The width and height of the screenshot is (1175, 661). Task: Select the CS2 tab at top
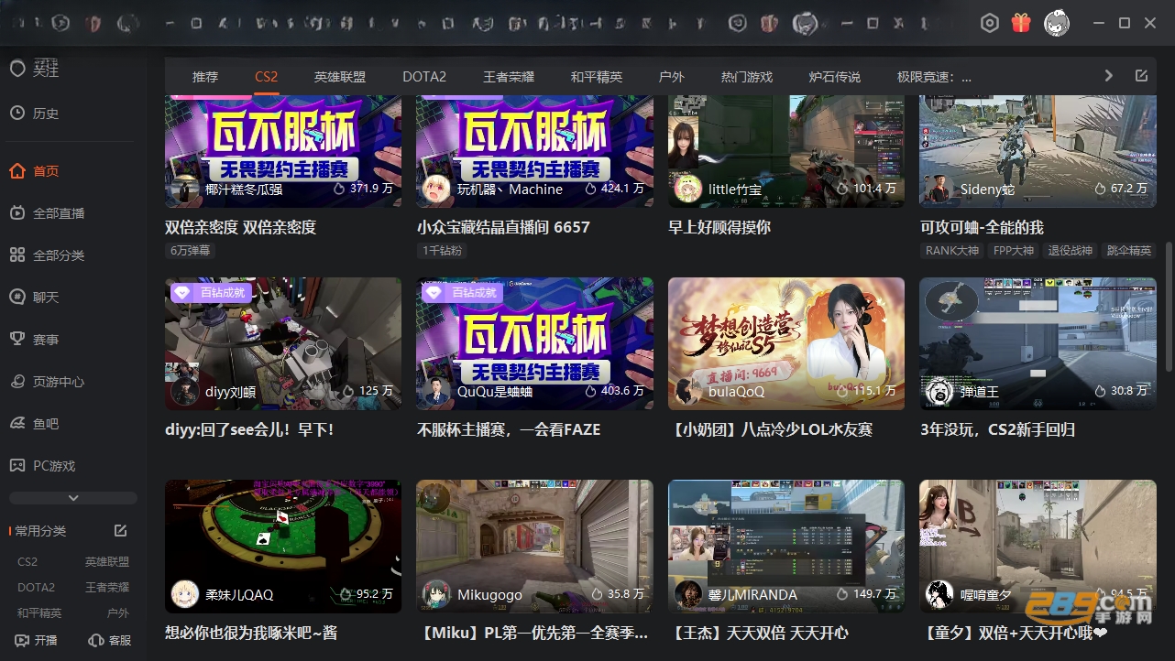click(x=266, y=77)
